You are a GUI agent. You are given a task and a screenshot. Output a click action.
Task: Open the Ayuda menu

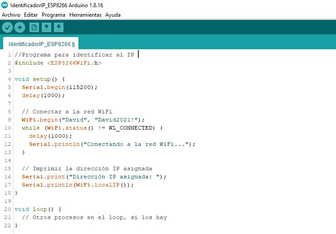coord(113,15)
